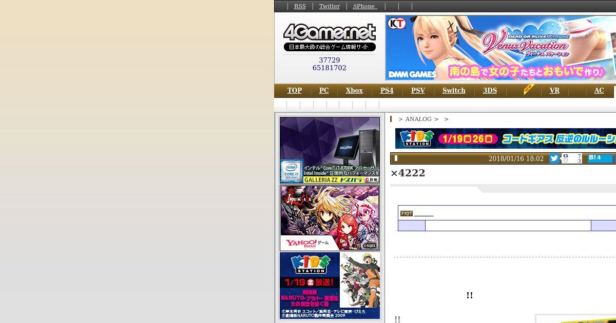Open the Venus Vacation banner ad
This screenshot has width=616, height=323.
[x=500, y=47]
